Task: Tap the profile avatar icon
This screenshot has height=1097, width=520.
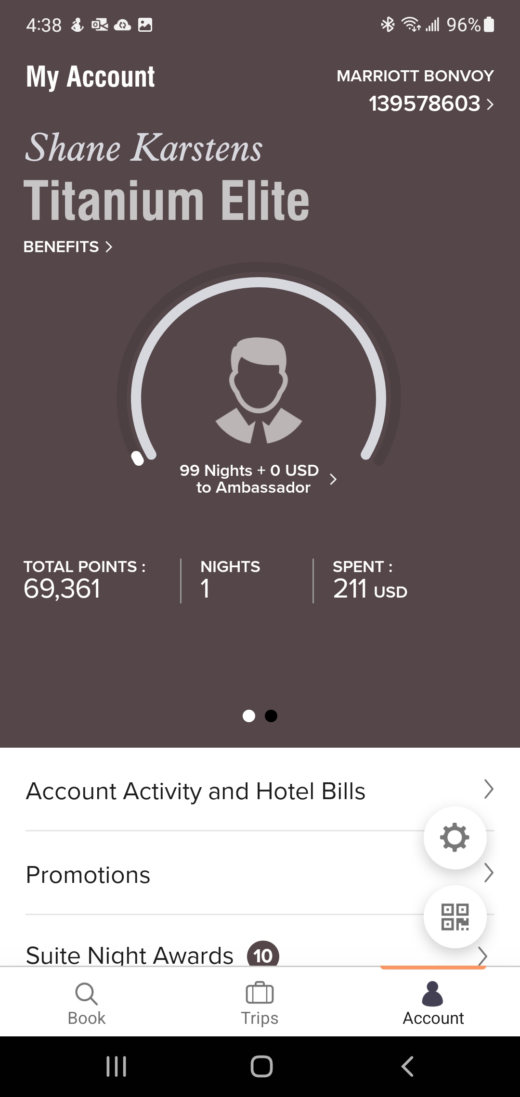Action: pyautogui.click(x=259, y=391)
